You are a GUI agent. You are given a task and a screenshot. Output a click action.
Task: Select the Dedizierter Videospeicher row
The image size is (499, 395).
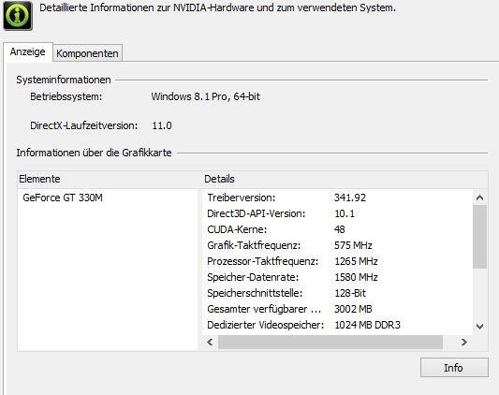(337, 325)
